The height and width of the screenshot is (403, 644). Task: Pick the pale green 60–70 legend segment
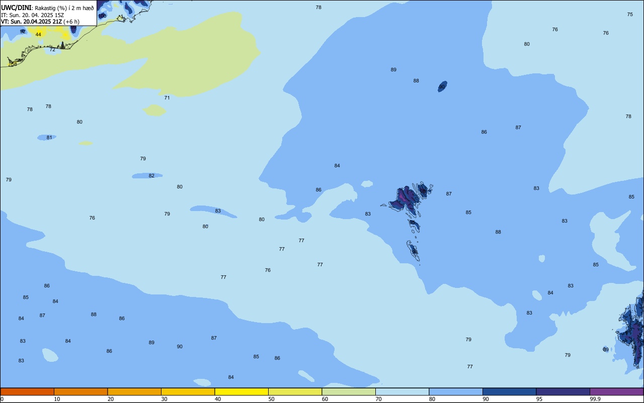point(349,391)
